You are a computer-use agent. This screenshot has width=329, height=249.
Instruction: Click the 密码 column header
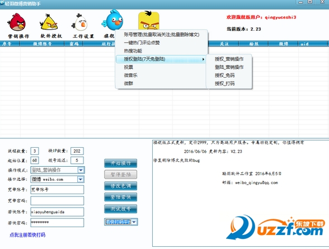[74, 44]
